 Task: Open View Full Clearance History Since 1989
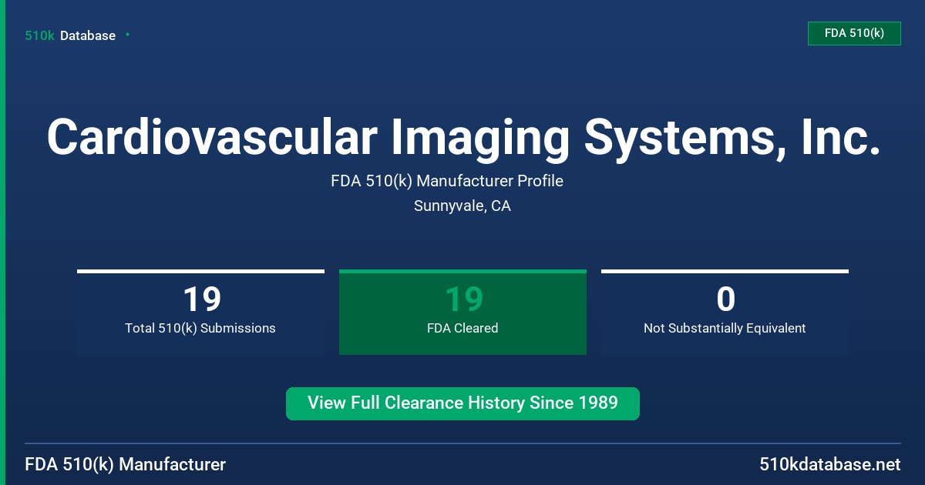tap(462, 403)
